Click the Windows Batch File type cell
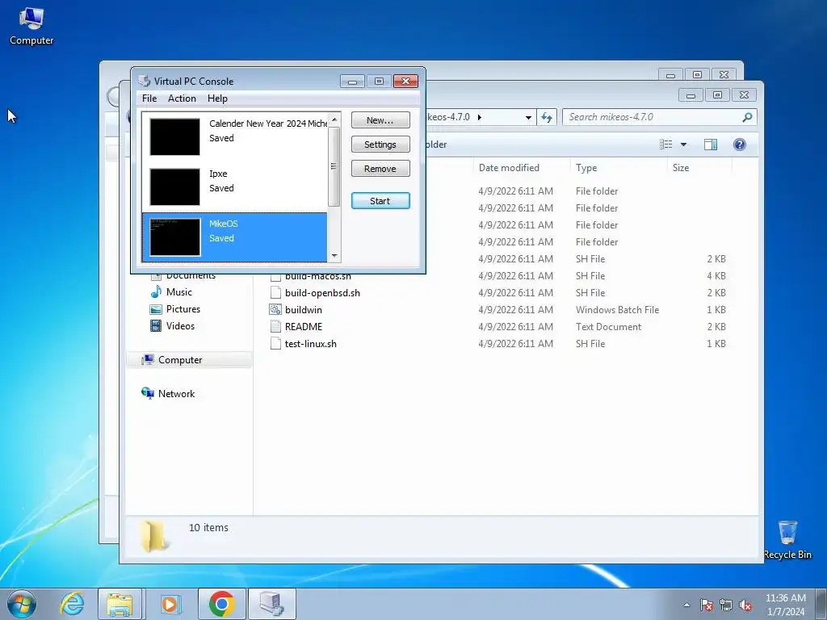Viewport: 827px width, 620px height. point(617,309)
